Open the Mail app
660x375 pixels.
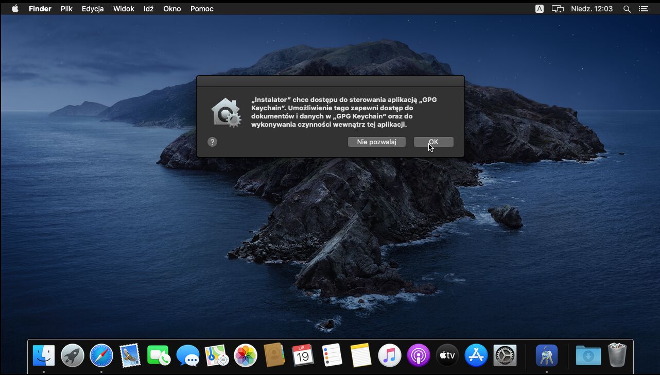click(x=130, y=355)
